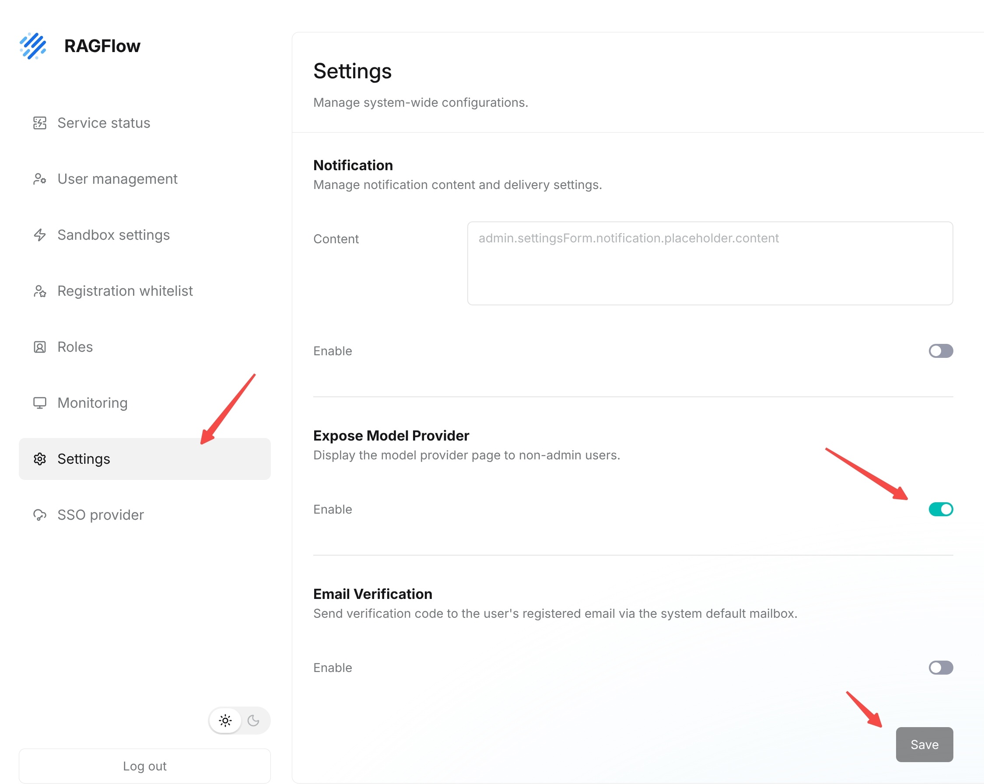Viewport: 984px width, 784px height.
Task: Click 'Manage system-wide configurations.' text
Action: [420, 103]
